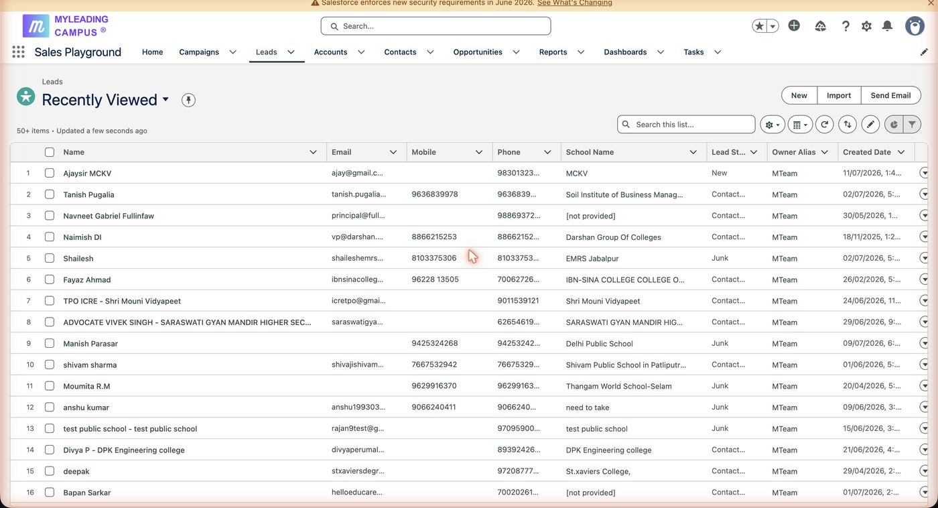Open the Tasks tab

(x=693, y=52)
